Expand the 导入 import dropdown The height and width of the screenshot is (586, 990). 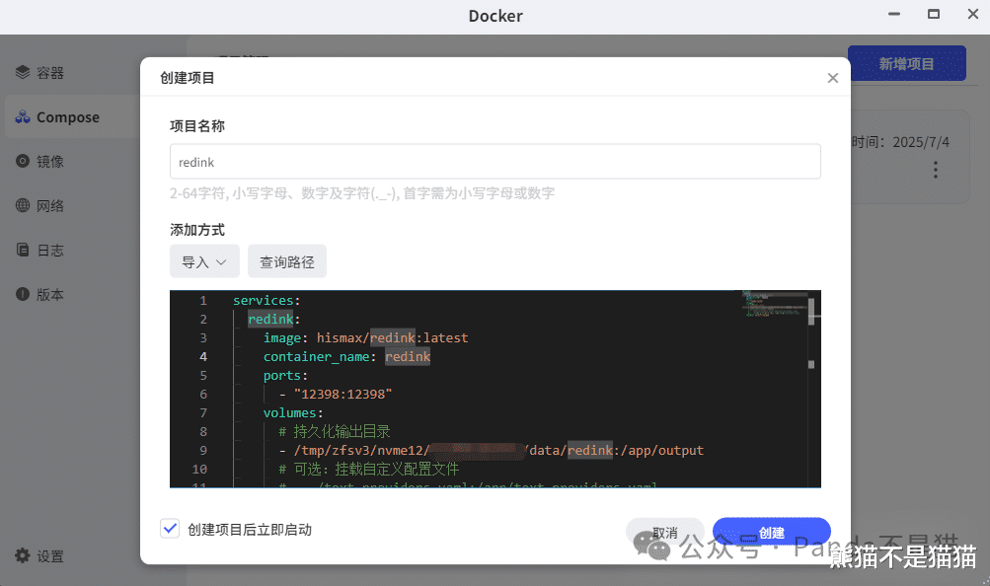point(204,262)
